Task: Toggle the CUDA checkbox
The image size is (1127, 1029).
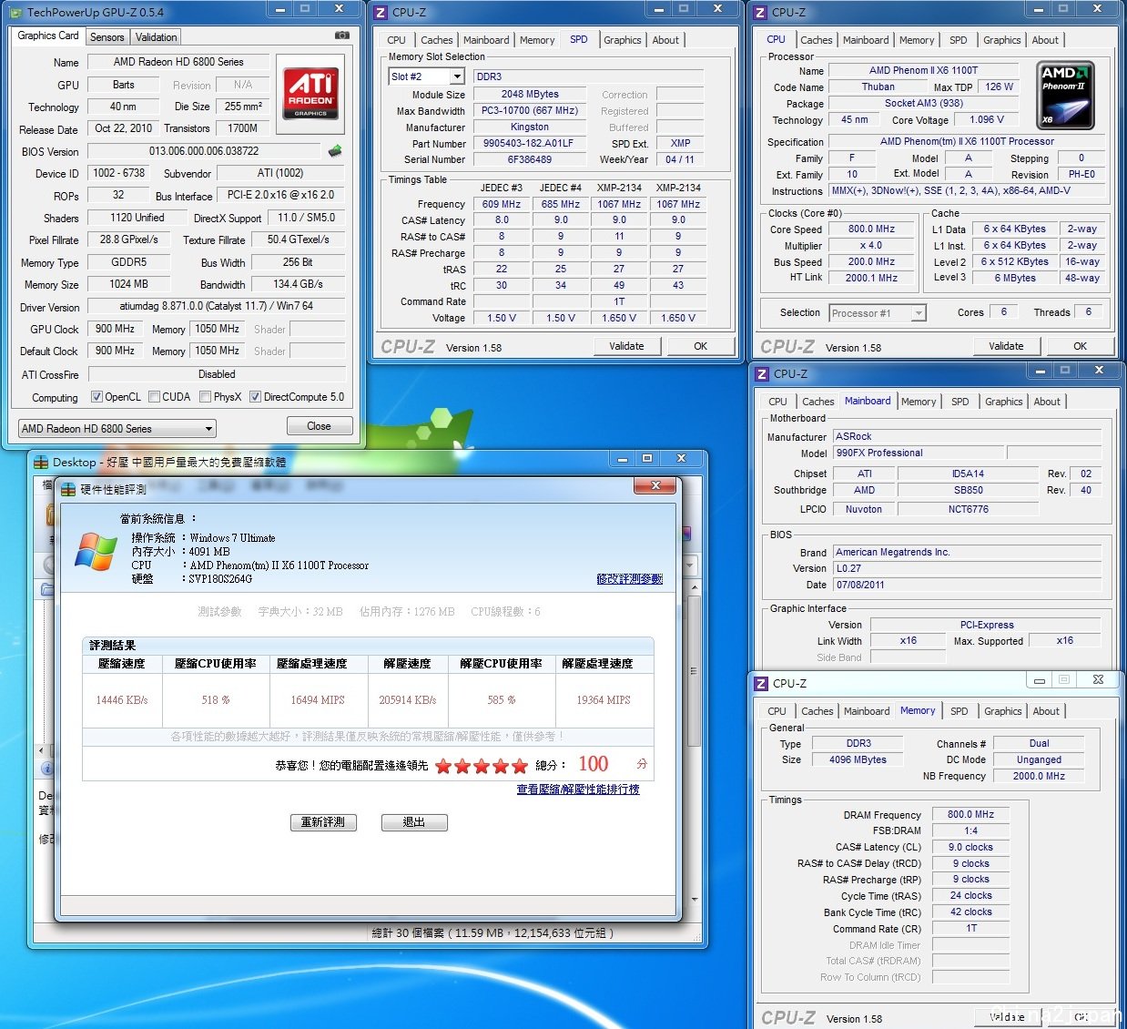Action: pyautogui.click(x=154, y=397)
